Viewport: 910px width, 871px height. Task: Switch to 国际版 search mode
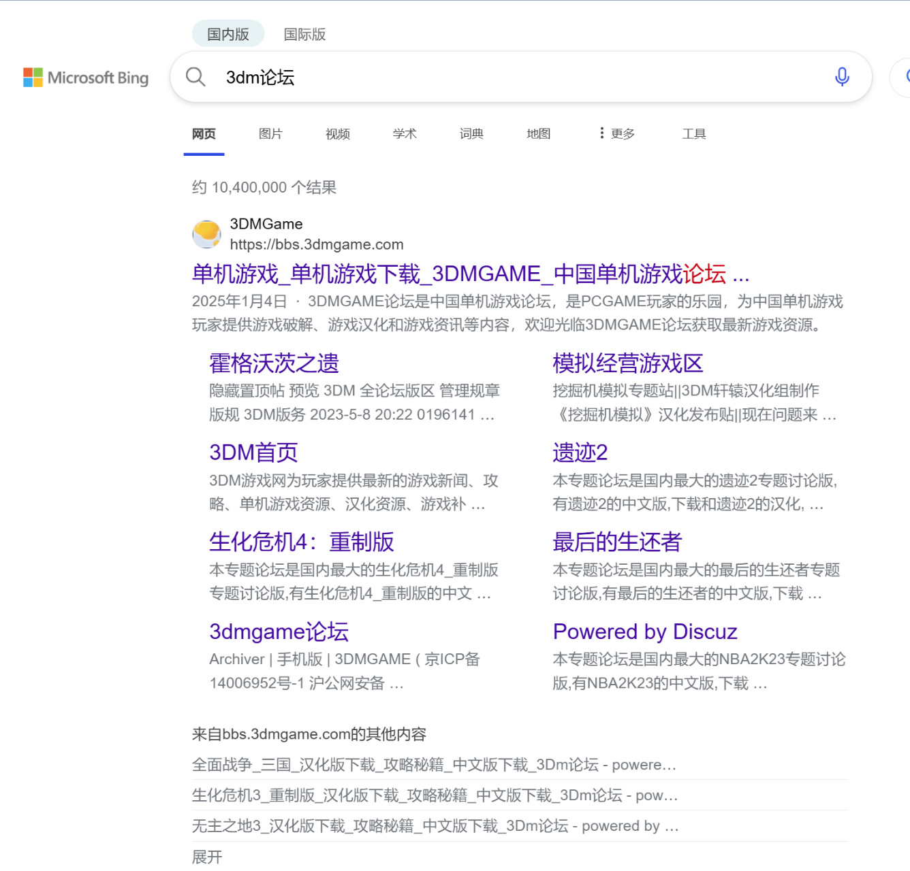coord(304,34)
